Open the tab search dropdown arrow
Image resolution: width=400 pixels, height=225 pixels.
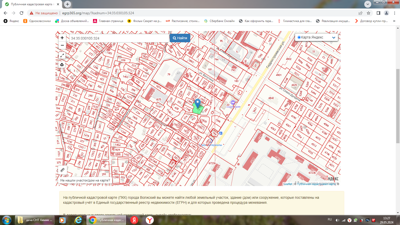367,4
